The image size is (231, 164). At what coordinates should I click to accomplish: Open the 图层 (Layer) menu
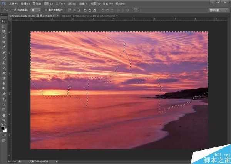pos(49,4)
